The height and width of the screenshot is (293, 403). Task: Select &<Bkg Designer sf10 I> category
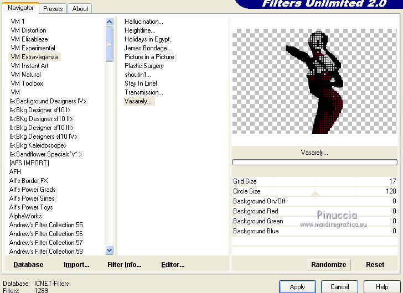40,110
